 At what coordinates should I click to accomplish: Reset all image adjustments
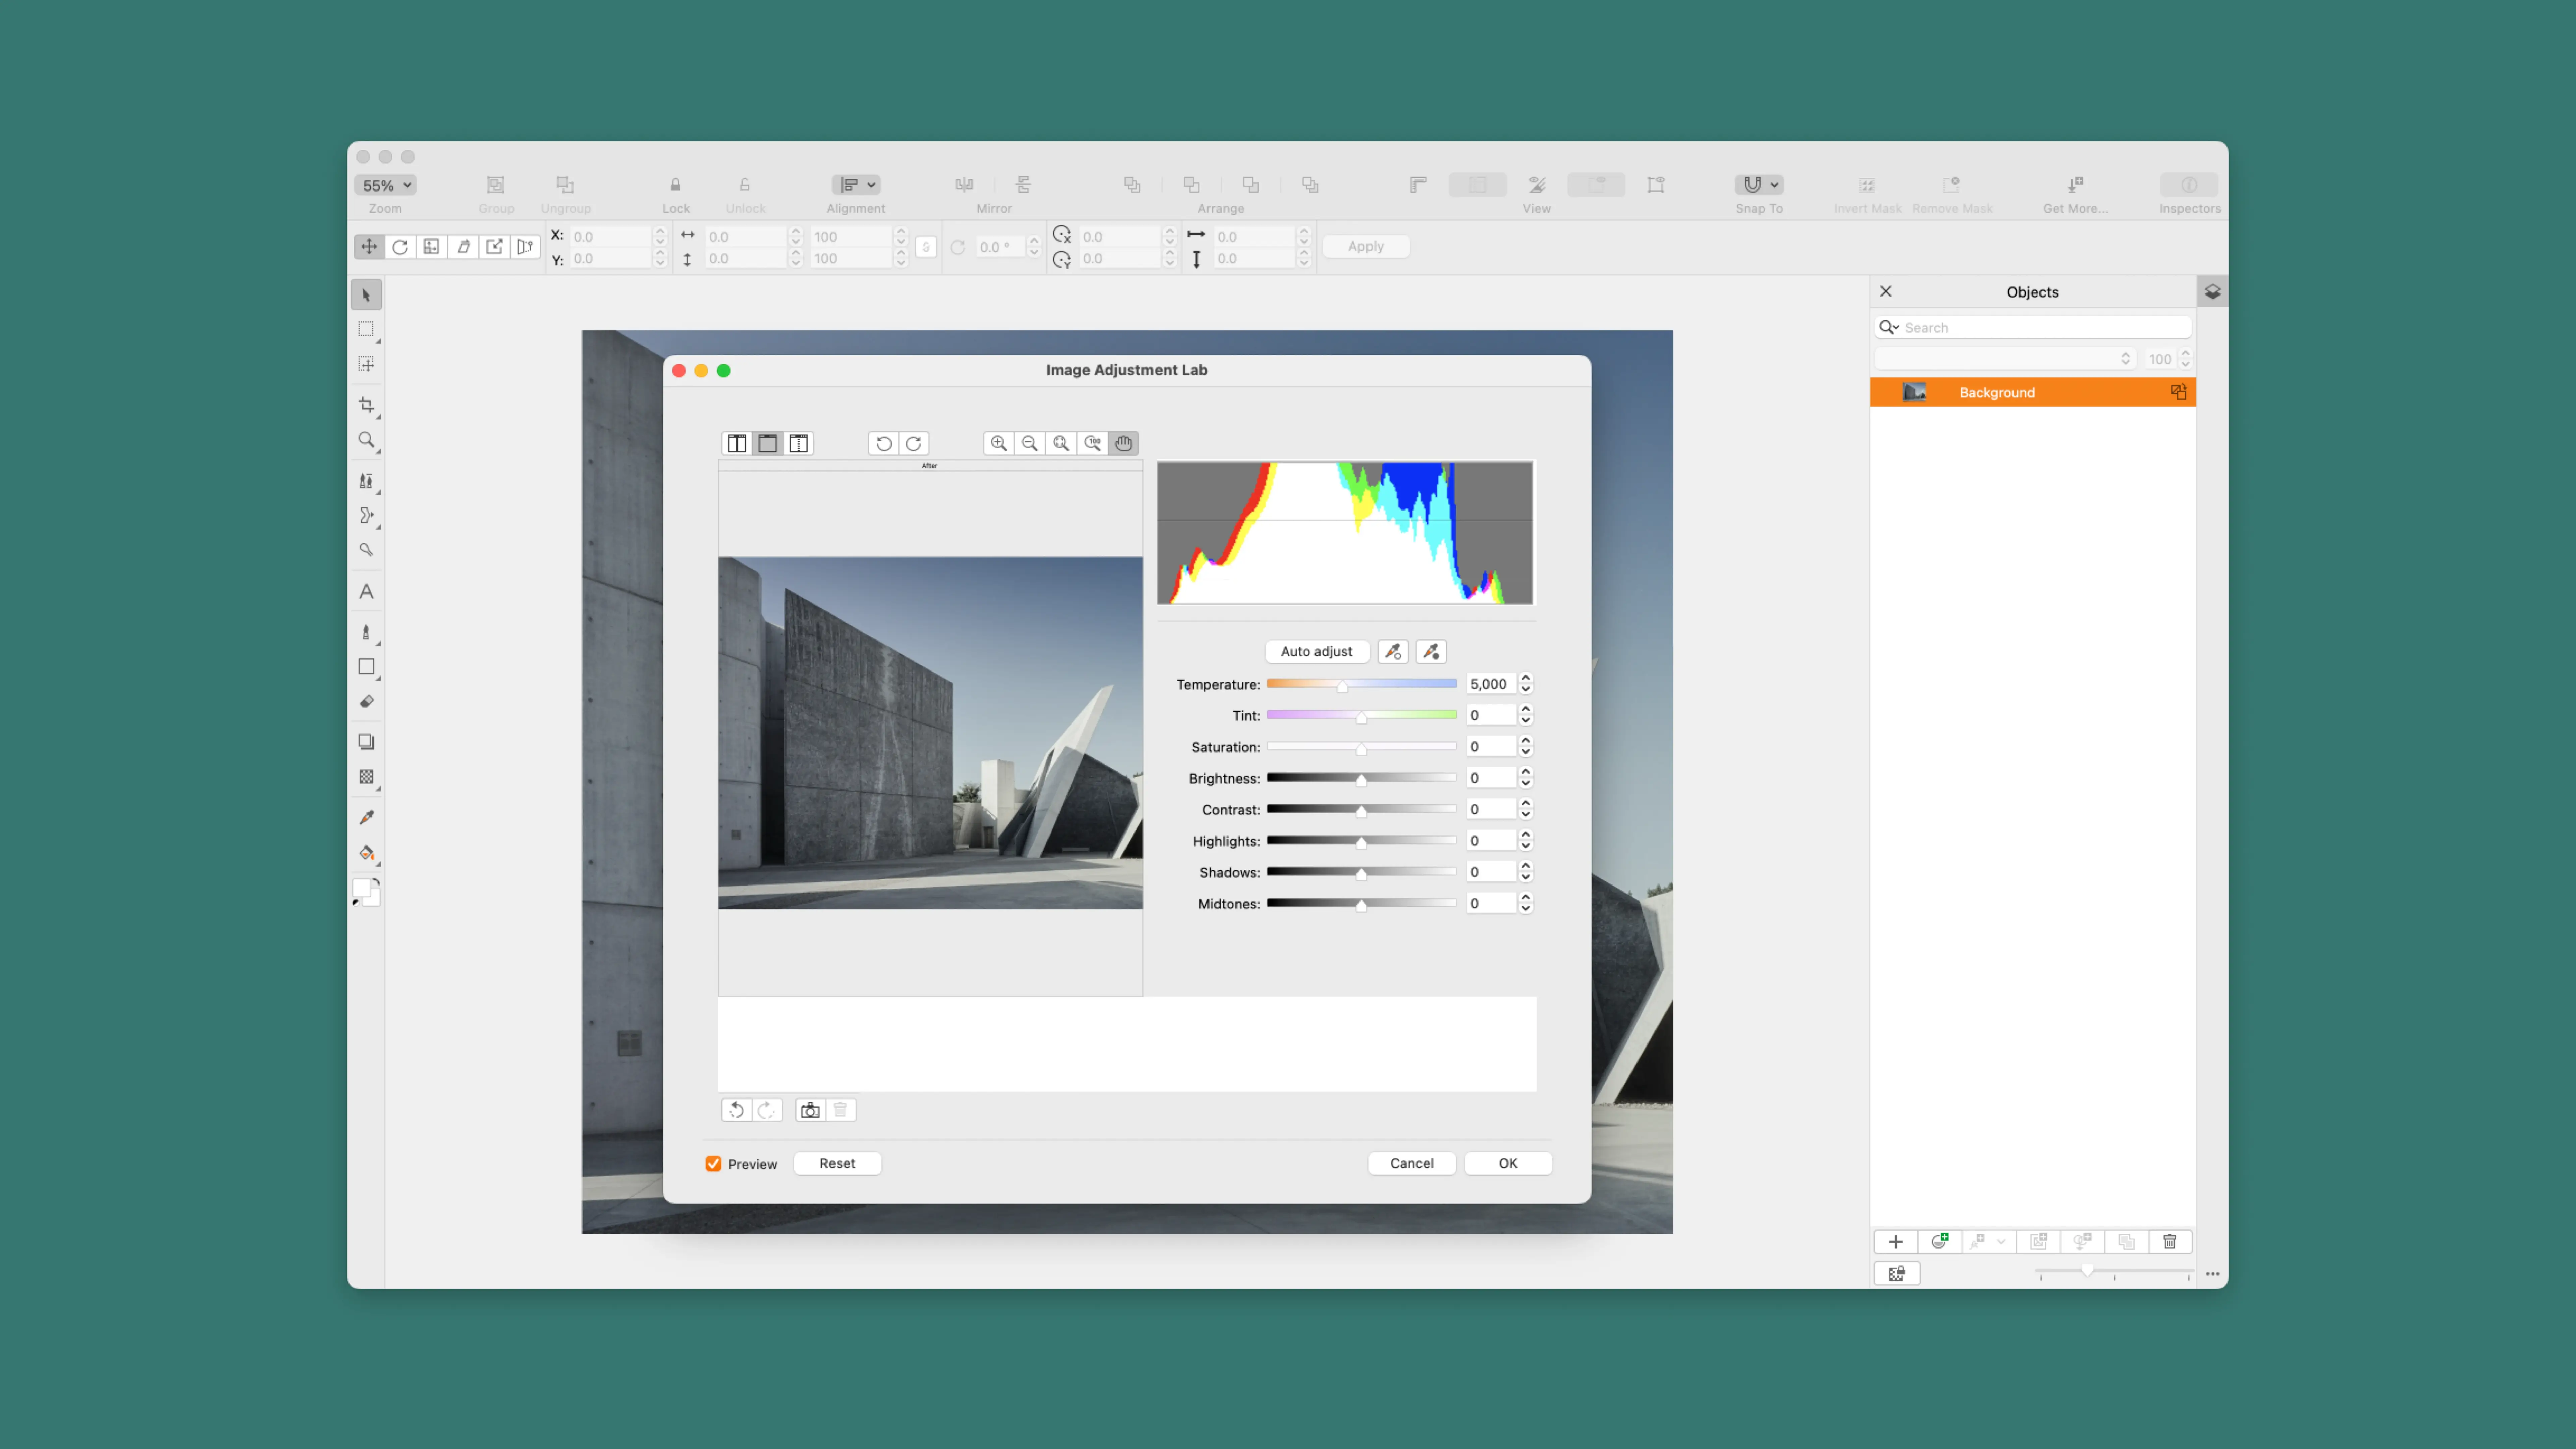[837, 1163]
